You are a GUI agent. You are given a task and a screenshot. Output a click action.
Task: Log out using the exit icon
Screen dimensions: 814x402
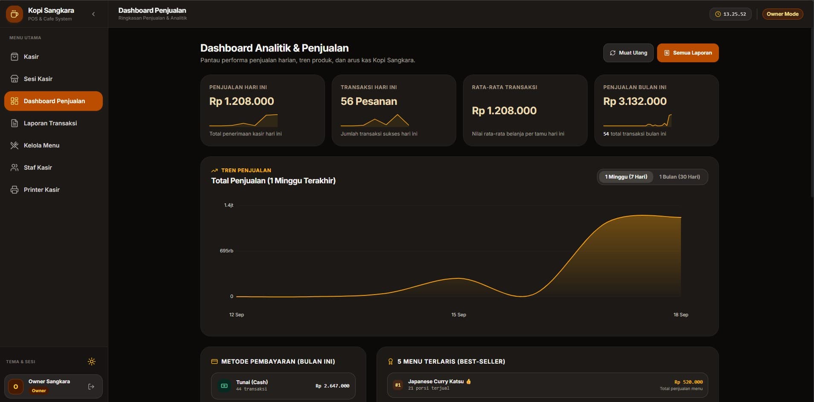[x=91, y=387]
